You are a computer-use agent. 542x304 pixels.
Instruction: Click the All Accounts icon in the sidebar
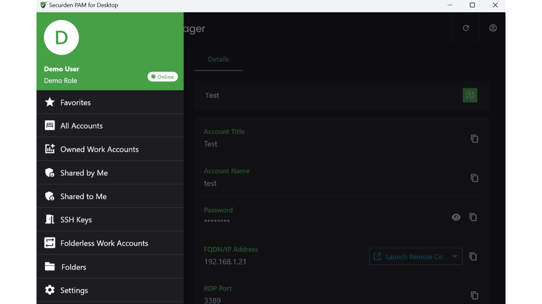coord(50,125)
